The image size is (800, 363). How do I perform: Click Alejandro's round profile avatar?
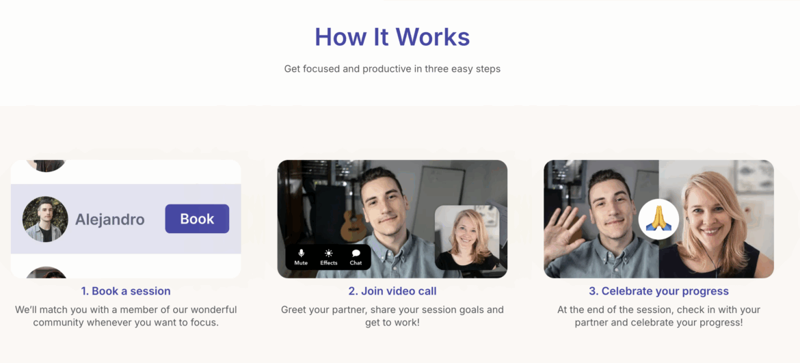(x=45, y=219)
